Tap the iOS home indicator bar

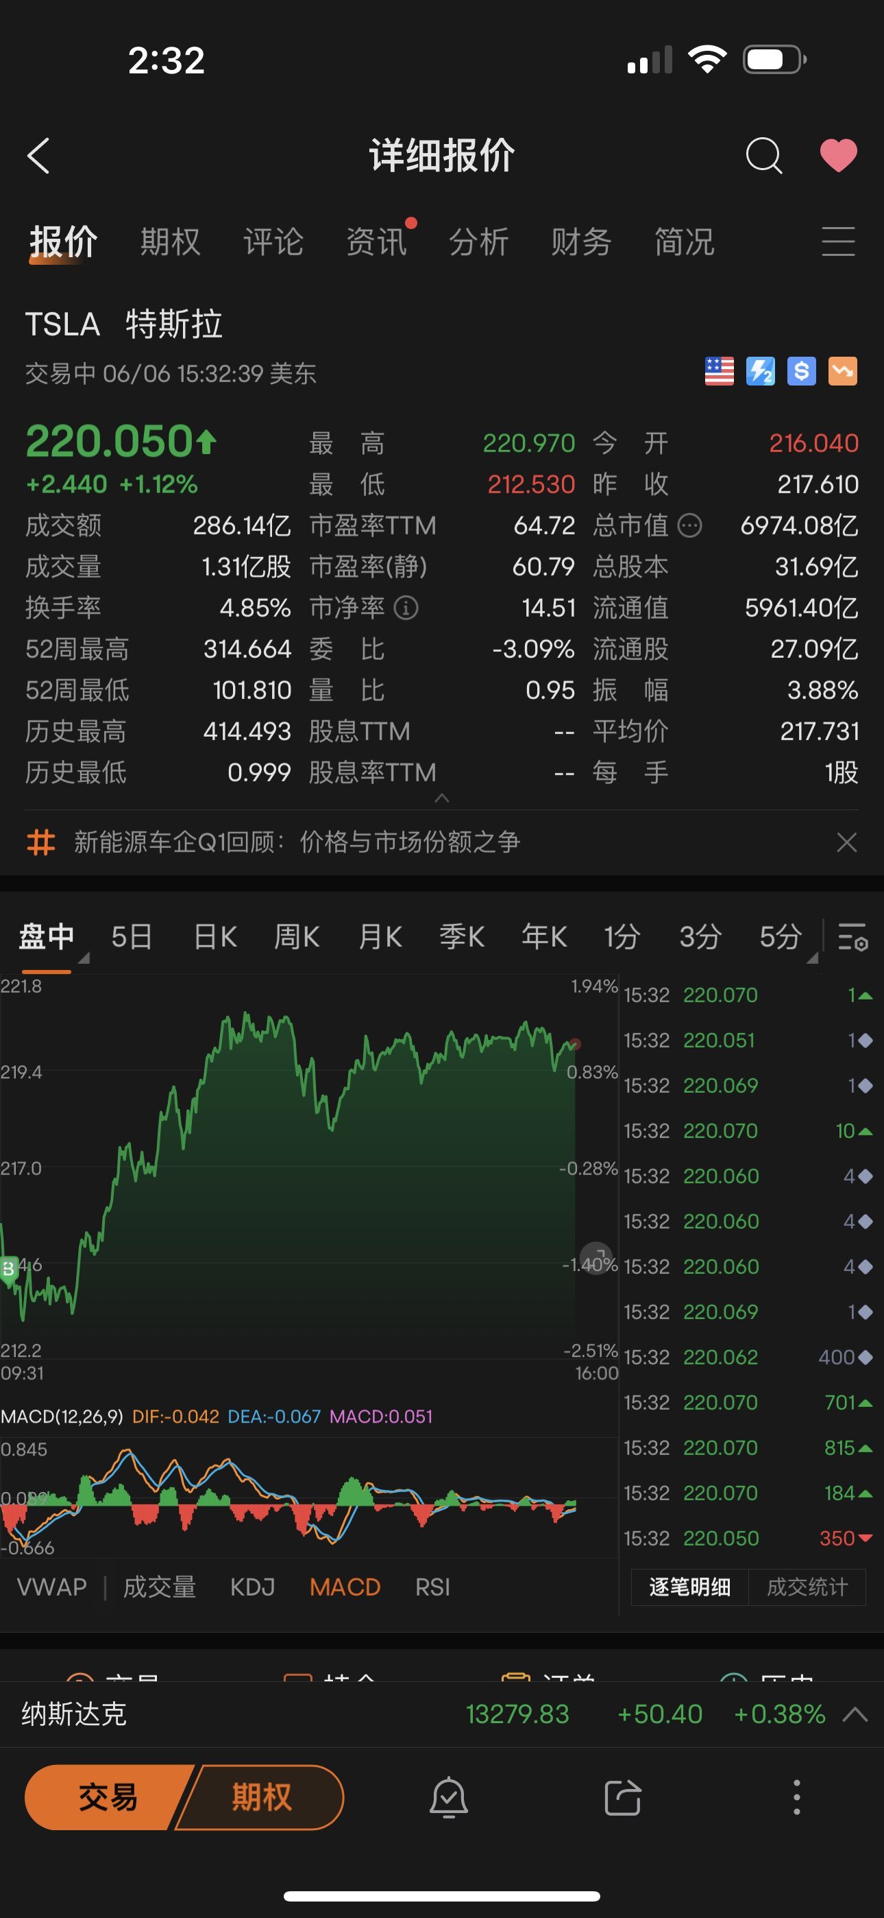pyautogui.click(x=442, y=1895)
